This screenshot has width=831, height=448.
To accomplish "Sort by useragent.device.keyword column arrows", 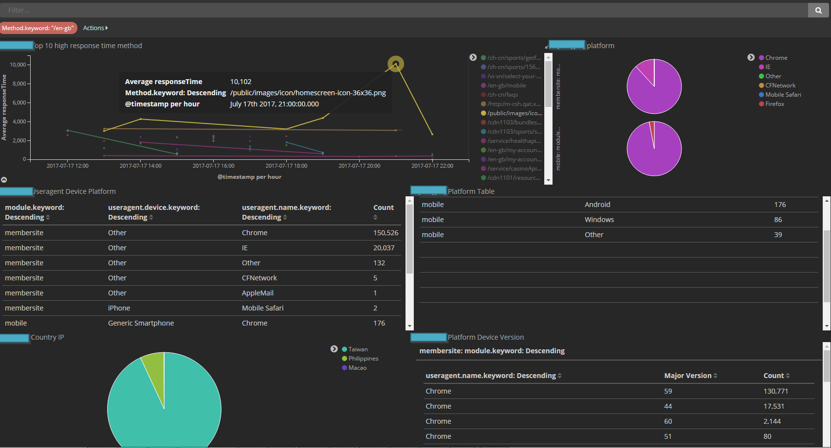I will pos(151,218).
